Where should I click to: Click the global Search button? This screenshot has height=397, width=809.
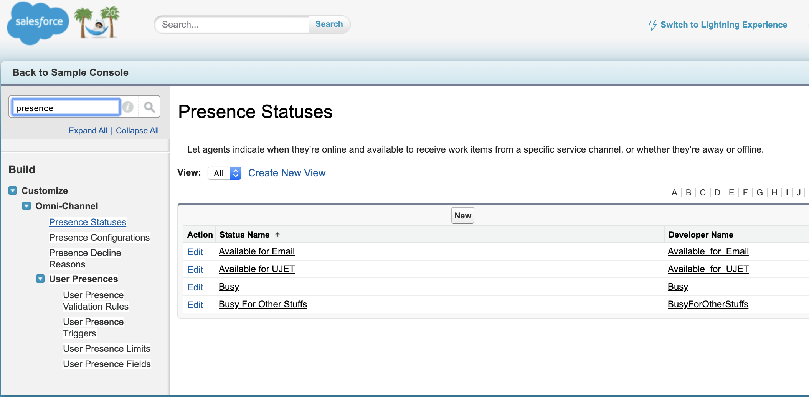point(329,24)
